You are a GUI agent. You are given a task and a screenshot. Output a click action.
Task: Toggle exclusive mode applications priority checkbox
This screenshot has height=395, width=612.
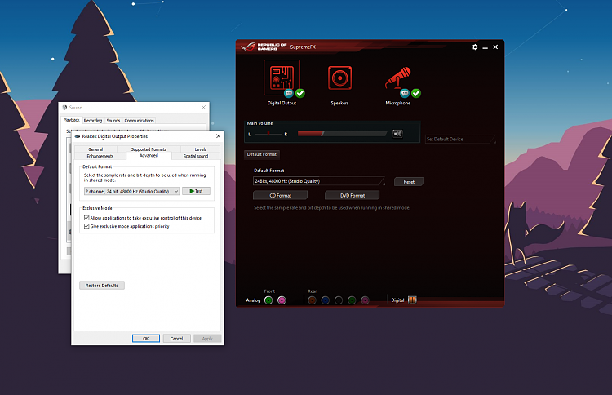click(86, 226)
